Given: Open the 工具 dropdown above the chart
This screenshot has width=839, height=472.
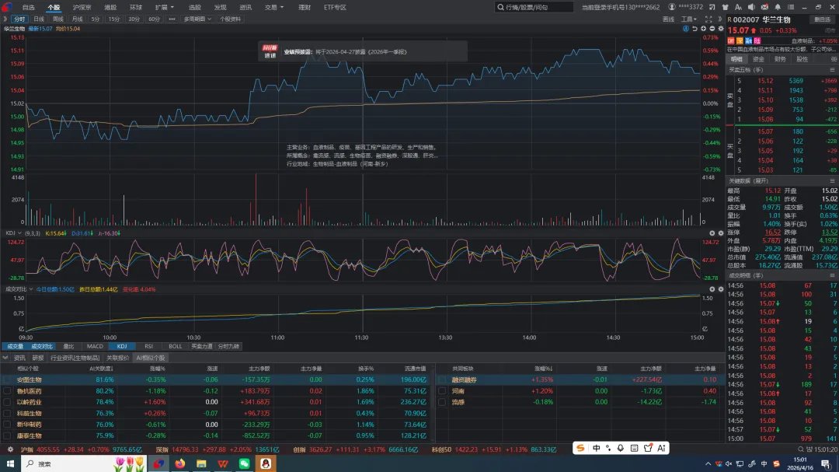Looking at the screenshot, I should tap(688, 19).
